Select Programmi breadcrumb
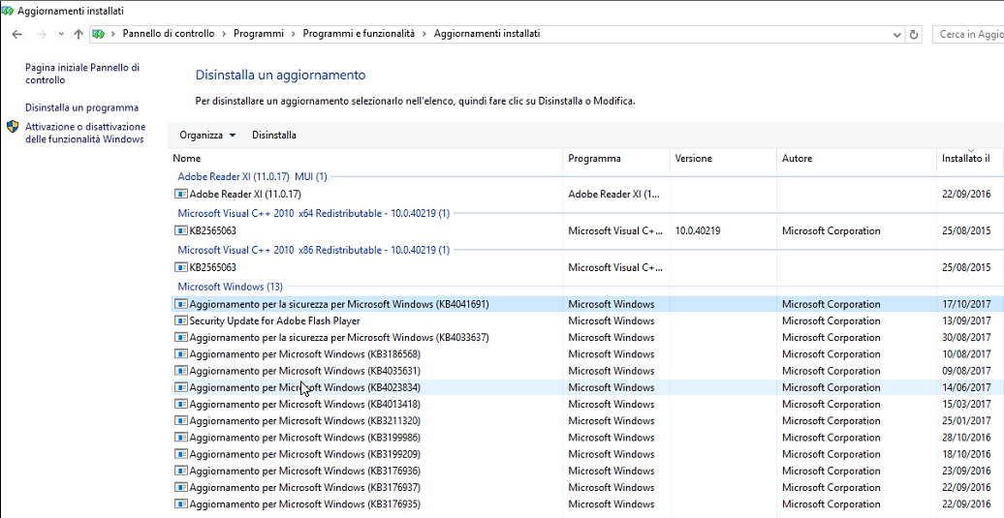 259,34
